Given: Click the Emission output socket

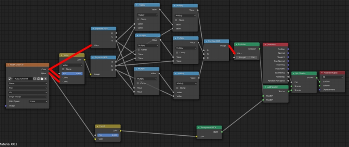Looking at the screenshot, I should [x=260, y=49].
